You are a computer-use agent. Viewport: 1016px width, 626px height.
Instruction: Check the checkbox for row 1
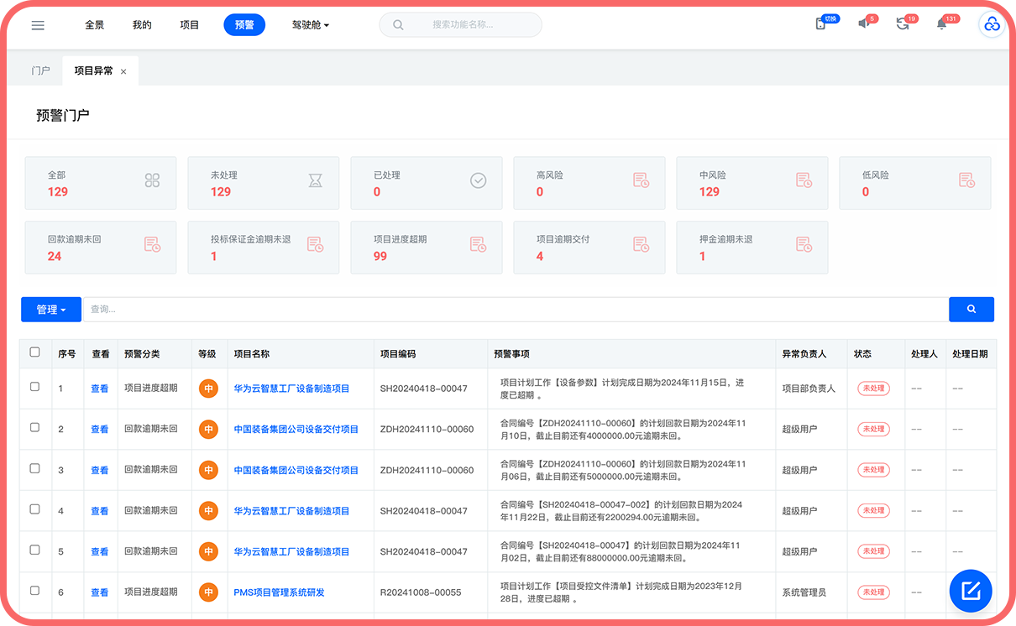pyautogui.click(x=34, y=387)
